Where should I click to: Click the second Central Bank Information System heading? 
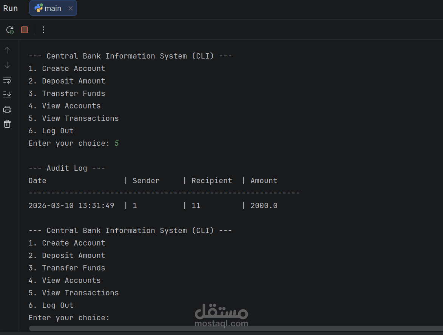click(130, 231)
